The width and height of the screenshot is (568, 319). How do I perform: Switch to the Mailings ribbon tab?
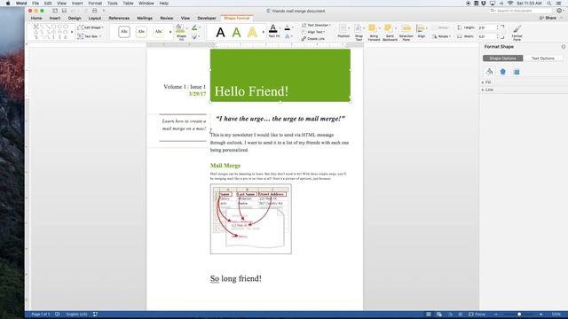tap(145, 18)
